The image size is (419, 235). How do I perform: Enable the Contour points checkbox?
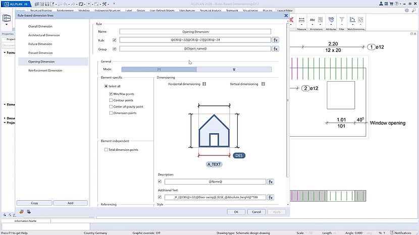111,100
